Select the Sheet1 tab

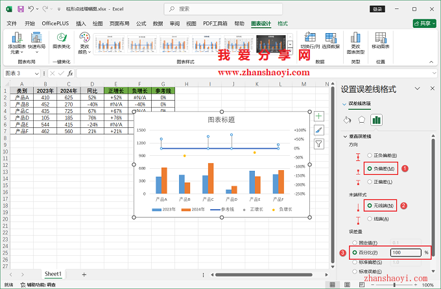point(53,274)
